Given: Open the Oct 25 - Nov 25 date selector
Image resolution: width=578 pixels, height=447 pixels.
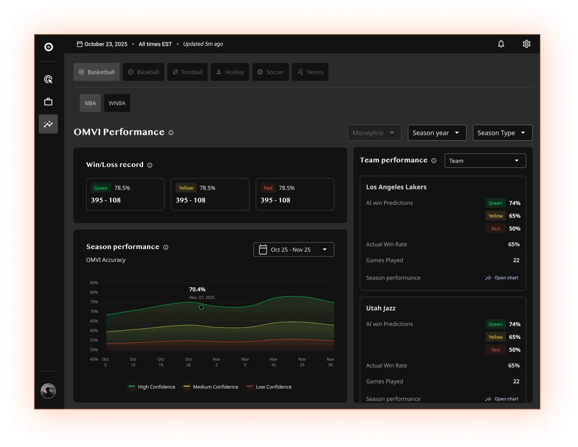Looking at the screenshot, I should pos(293,249).
